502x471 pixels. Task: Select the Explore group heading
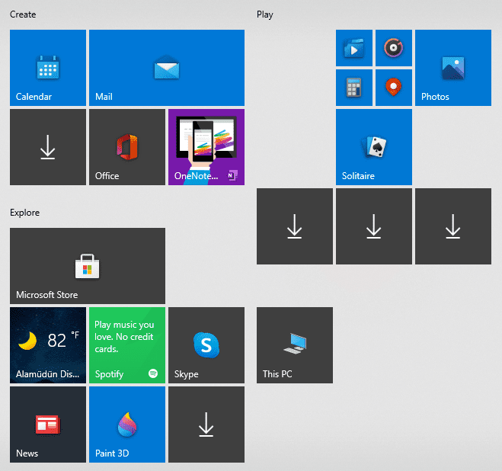click(x=24, y=213)
